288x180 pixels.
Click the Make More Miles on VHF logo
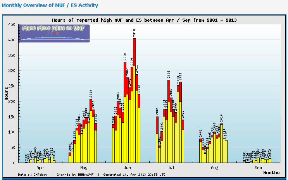click(56, 33)
